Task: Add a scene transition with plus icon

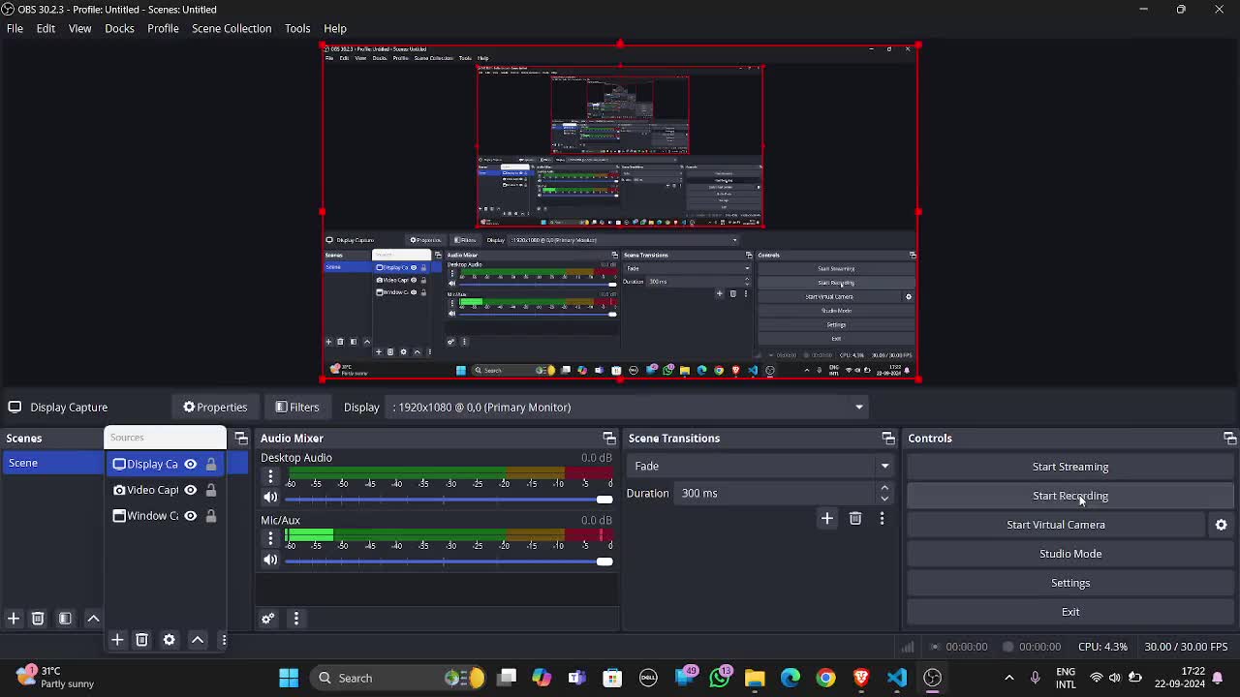Action: pyautogui.click(x=827, y=519)
